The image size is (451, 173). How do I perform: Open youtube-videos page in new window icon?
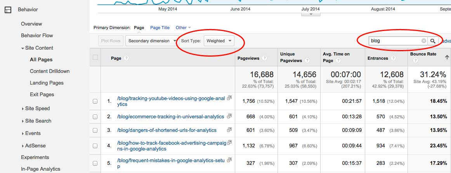tap(229, 98)
